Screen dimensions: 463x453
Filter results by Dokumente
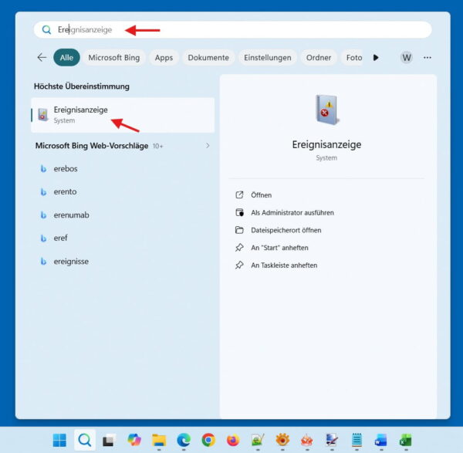coord(208,58)
